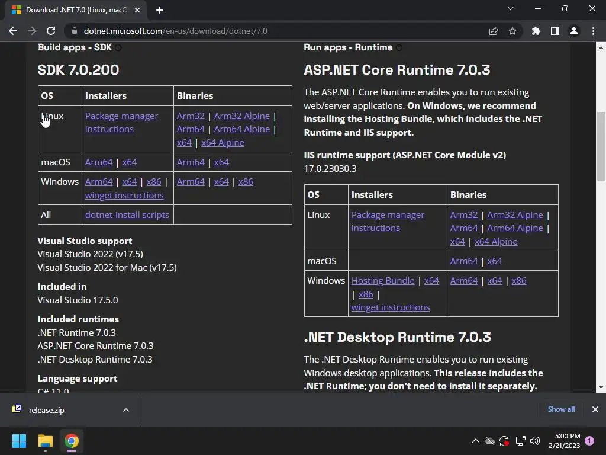The image size is (606, 455).
Task: Open File Explorer from taskbar
Action: tap(45, 441)
